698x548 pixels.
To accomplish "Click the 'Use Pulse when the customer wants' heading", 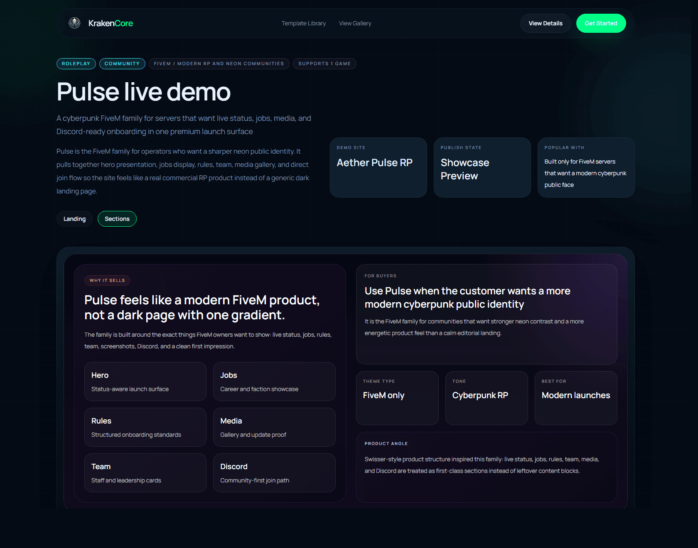I will coord(467,298).
